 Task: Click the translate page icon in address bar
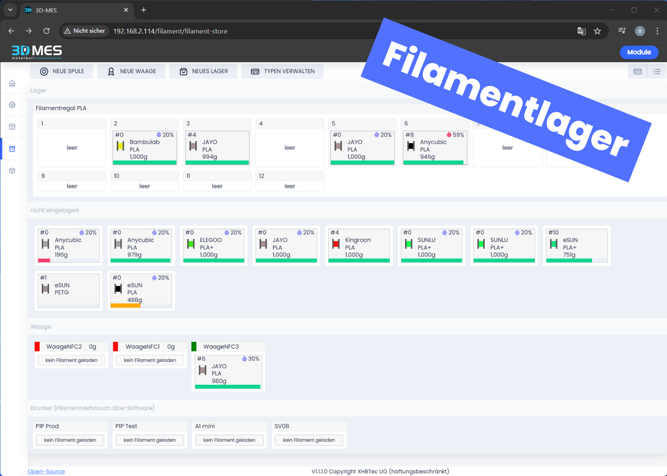pos(582,31)
